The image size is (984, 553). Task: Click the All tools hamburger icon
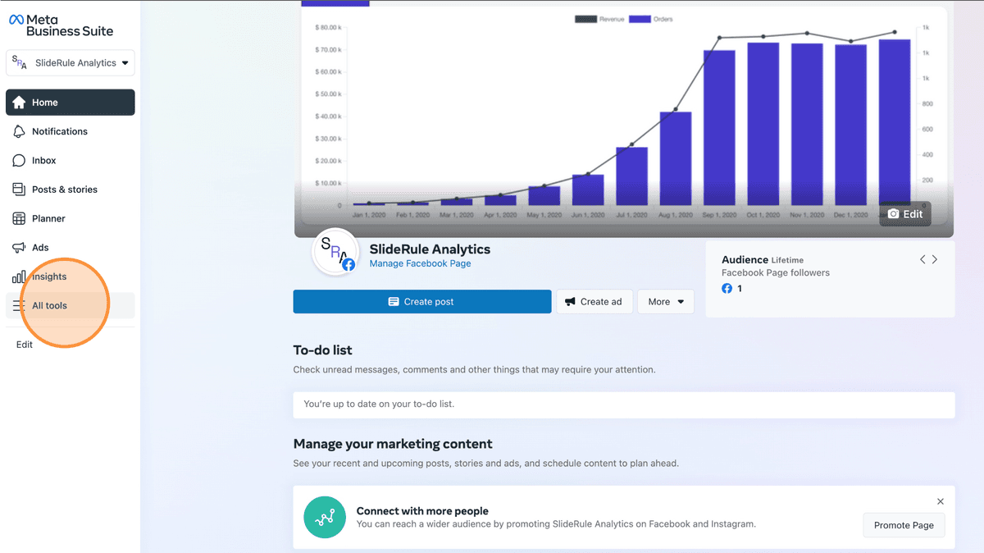pos(19,305)
